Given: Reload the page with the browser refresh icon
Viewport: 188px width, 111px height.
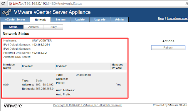Looking at the screenshot, I should point(3,4).
